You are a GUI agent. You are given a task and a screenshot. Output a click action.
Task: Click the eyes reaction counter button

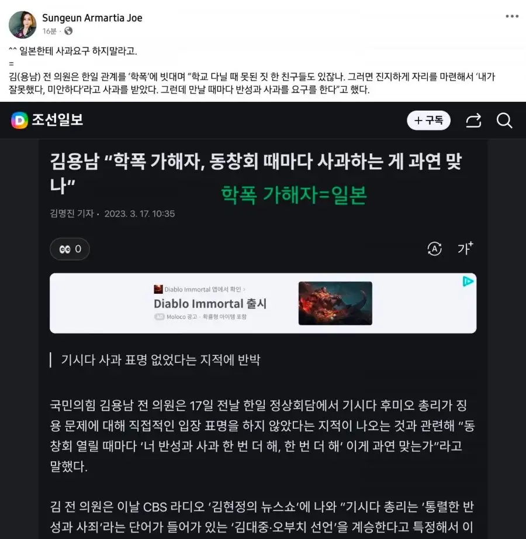click(70, 249)
